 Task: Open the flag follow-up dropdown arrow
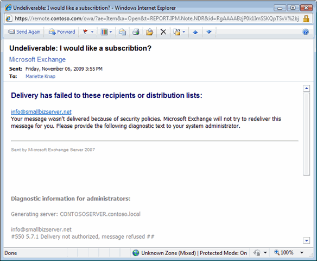(x=92, y=32)
